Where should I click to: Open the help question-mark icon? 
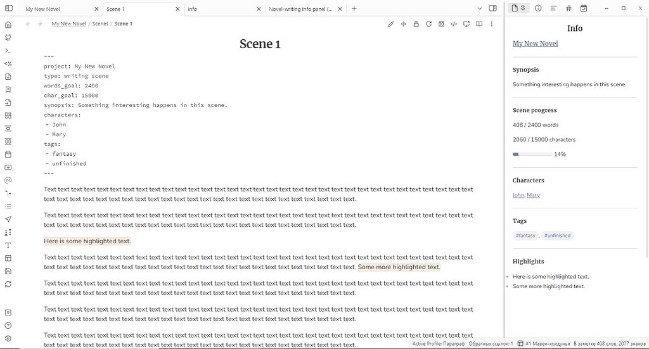[x=8, y=326]
